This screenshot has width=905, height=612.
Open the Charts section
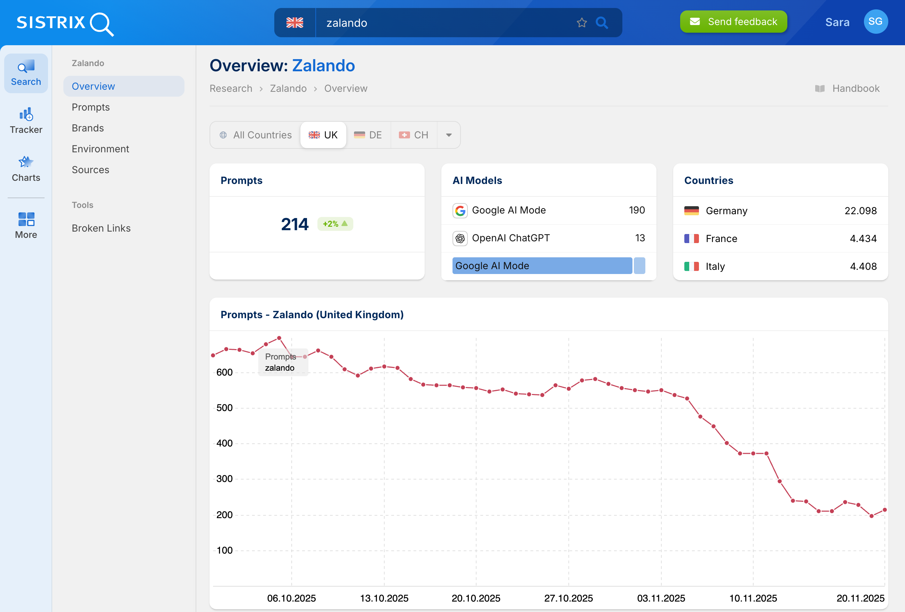[26, 168]
